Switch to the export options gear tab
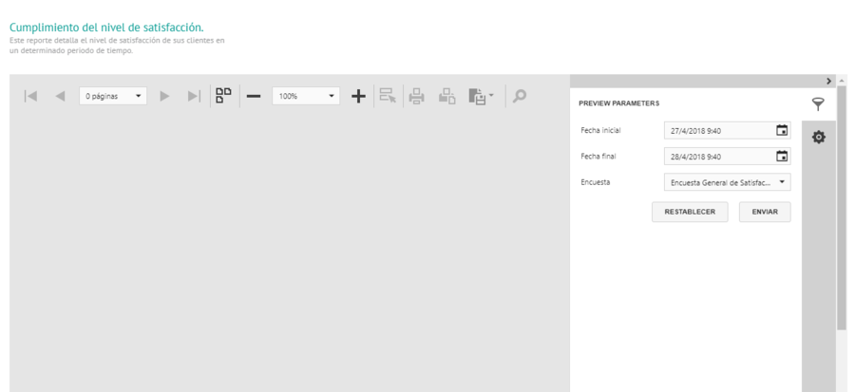This screenshot has height=392, width=855. click(818, 138)
